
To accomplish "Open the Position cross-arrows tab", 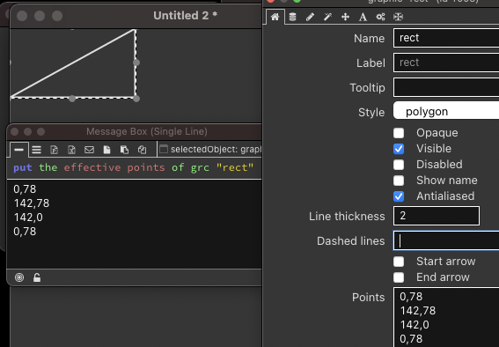I will coord(345,17).
